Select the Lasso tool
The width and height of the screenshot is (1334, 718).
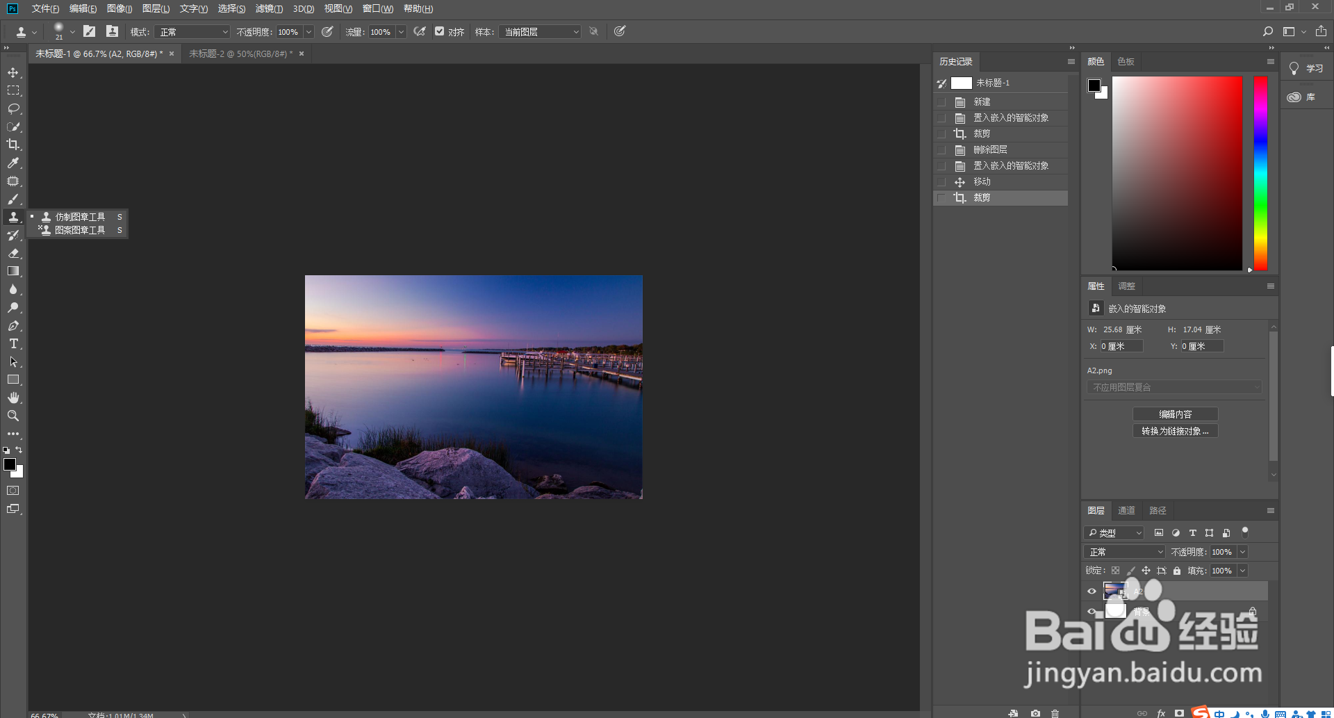(13, 109)
